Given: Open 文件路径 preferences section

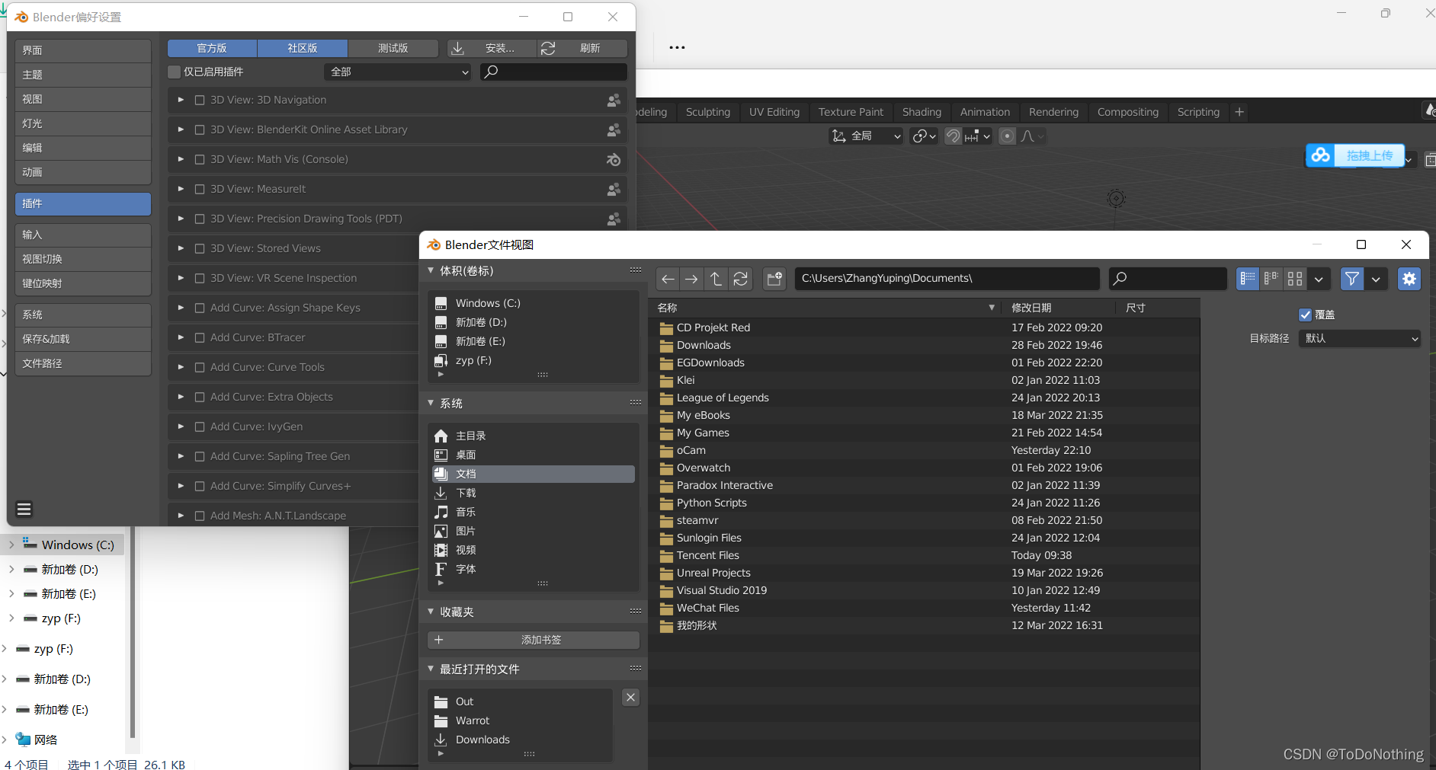Looking at the screenshot, I should pos(83,363).
